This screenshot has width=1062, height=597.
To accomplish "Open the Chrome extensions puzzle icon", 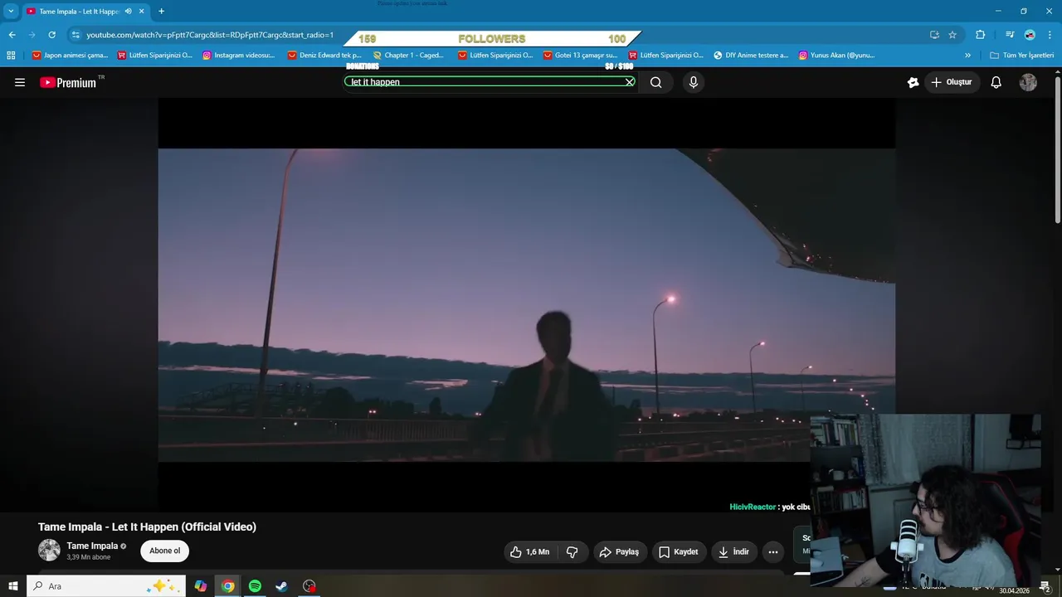I will 980,35.
